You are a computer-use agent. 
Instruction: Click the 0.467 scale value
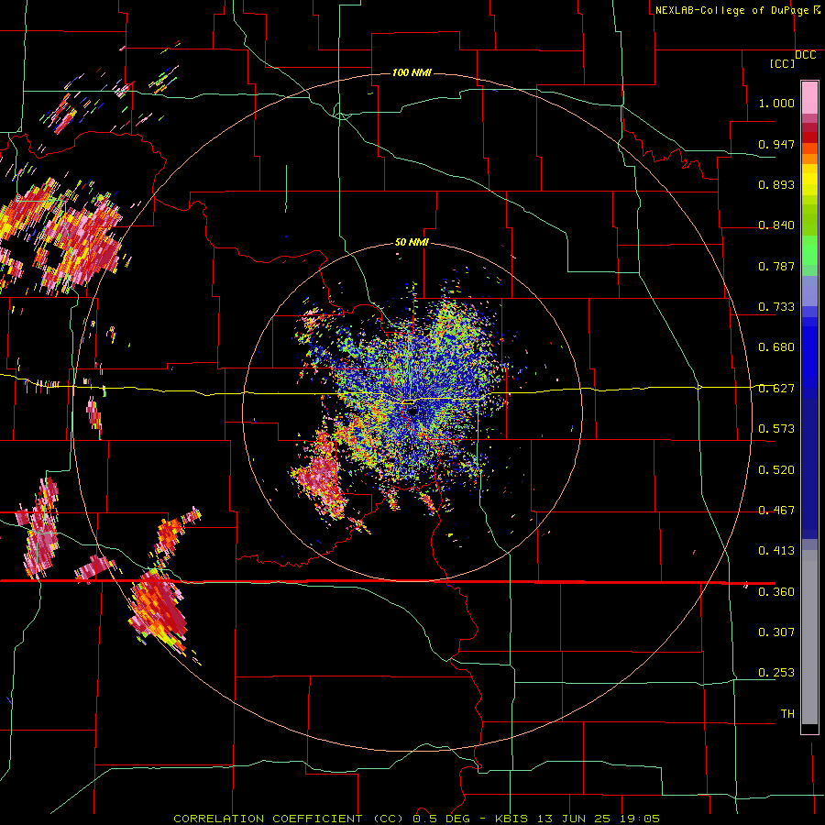point(776,511)
